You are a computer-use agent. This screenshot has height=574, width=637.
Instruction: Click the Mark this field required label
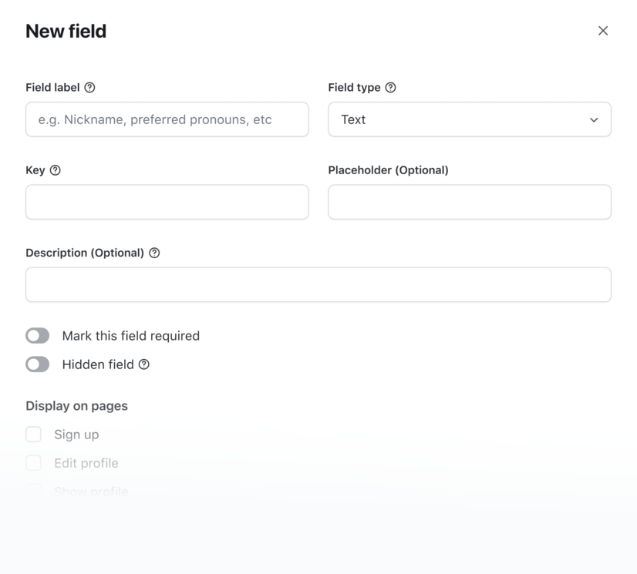[131, 336]
